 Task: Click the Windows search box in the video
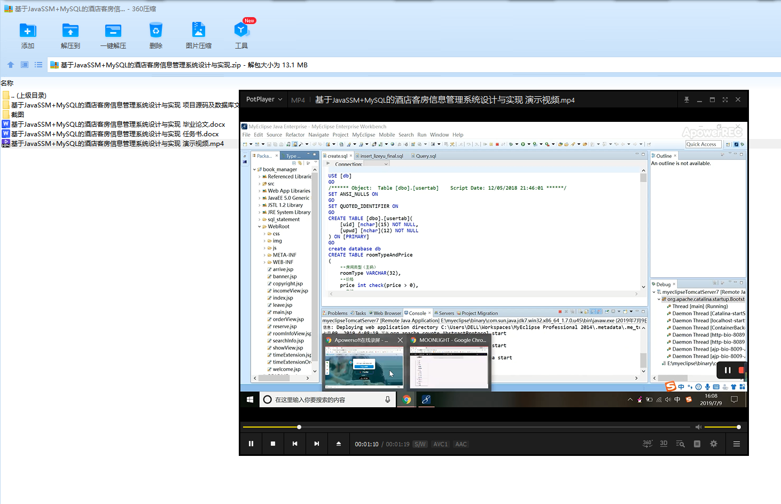pos(328,399)
